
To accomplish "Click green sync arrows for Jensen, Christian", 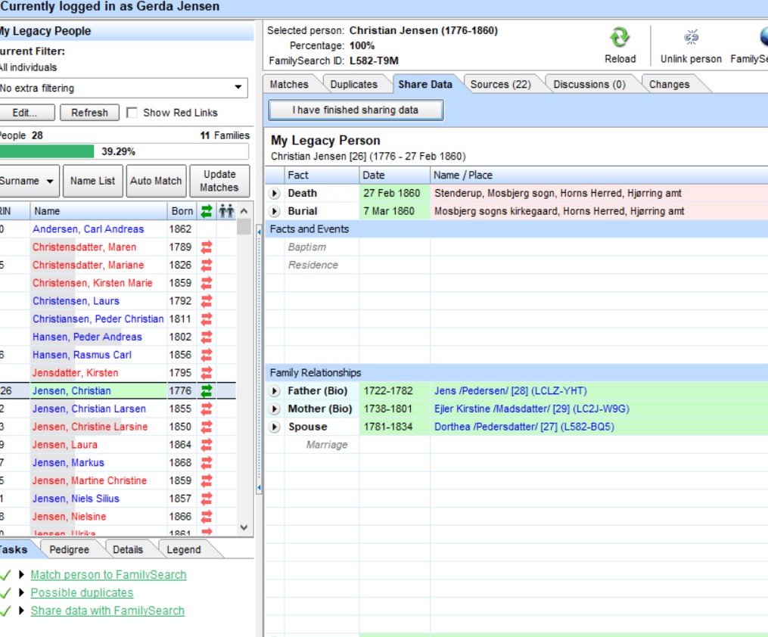I will [x=207, y=390].
